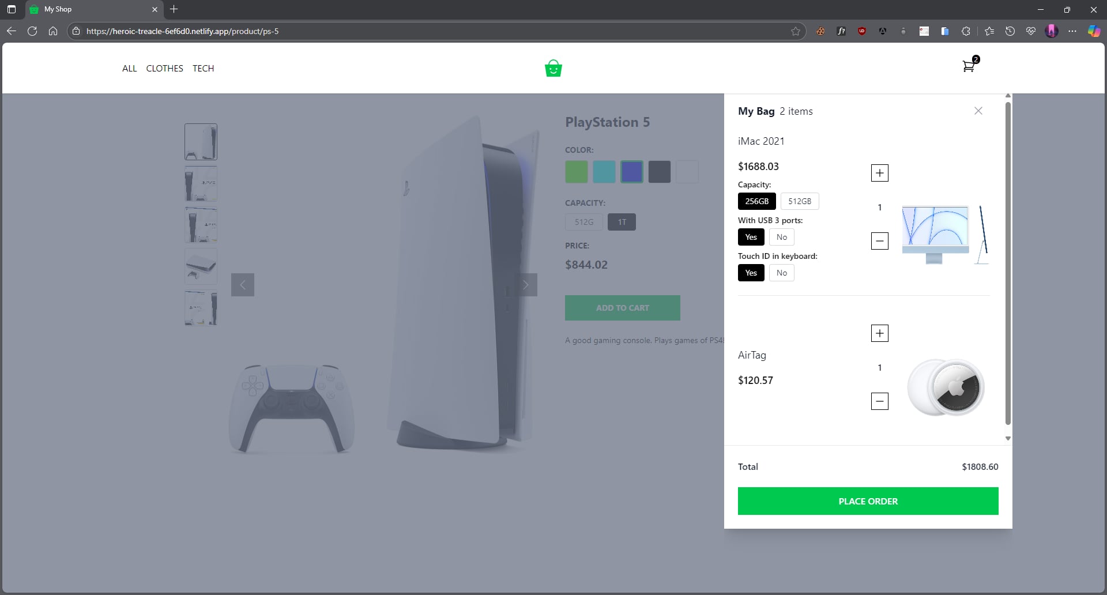Increase AirTag quantity with plus button

879,333
